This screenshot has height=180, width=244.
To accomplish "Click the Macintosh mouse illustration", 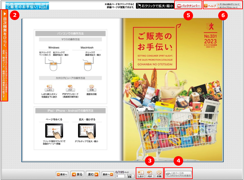I will pos(88,65).
